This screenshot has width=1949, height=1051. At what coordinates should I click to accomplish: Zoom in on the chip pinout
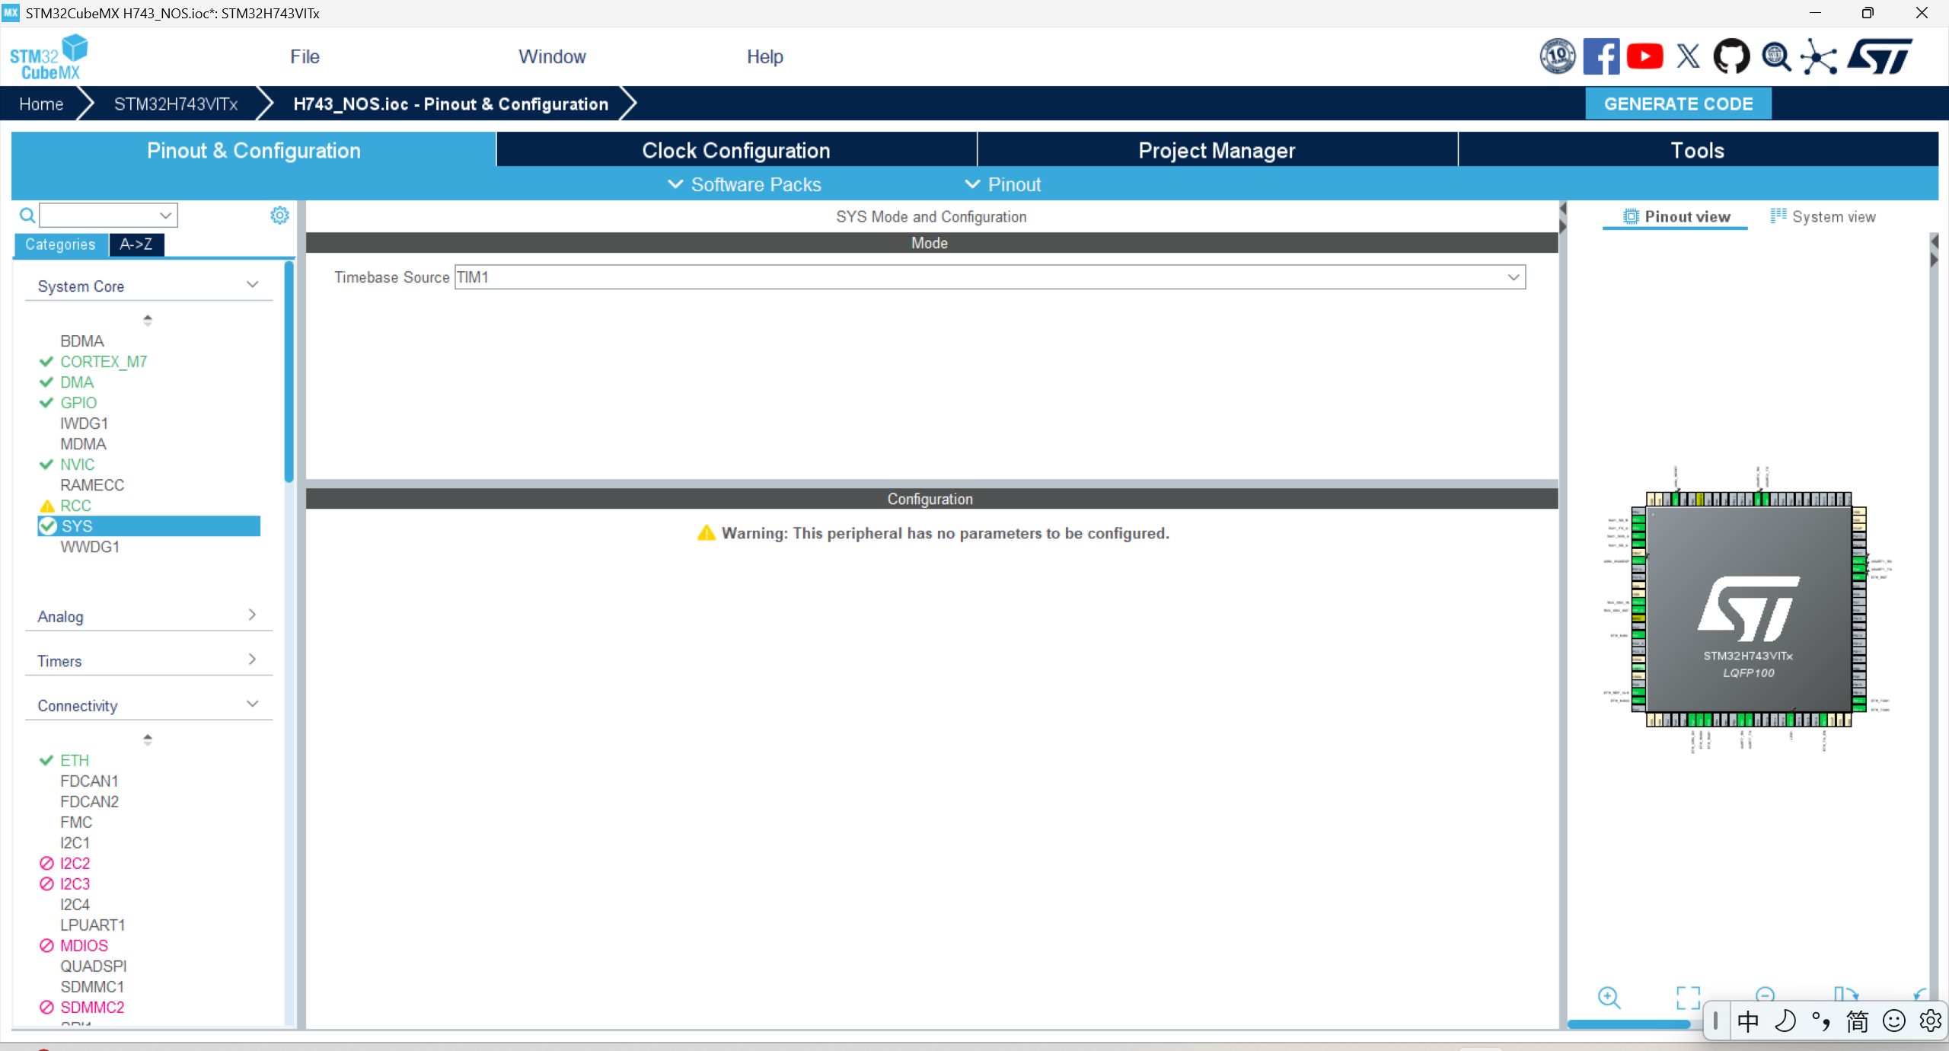coord(1609,997)
